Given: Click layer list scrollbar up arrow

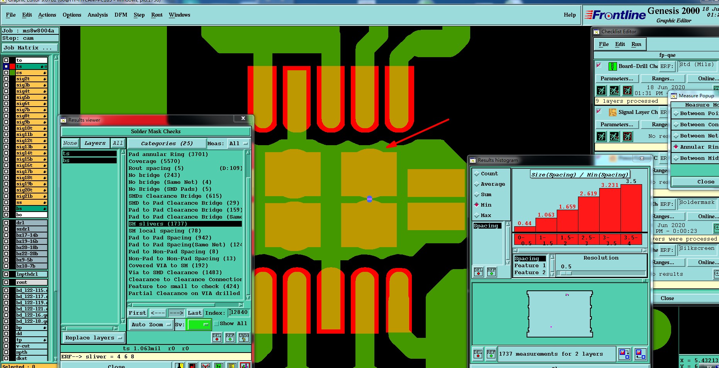Looking at the screenshot, I should coord(56,58).
